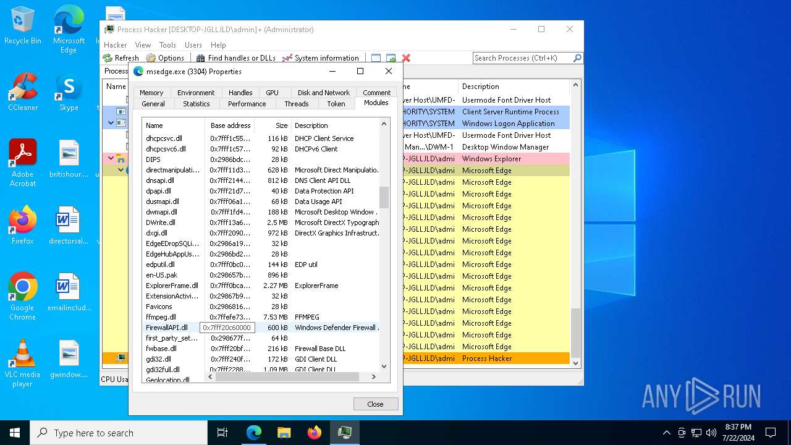Open System information from the toolbar
This screenshot has width=791, height=445.
320,58
